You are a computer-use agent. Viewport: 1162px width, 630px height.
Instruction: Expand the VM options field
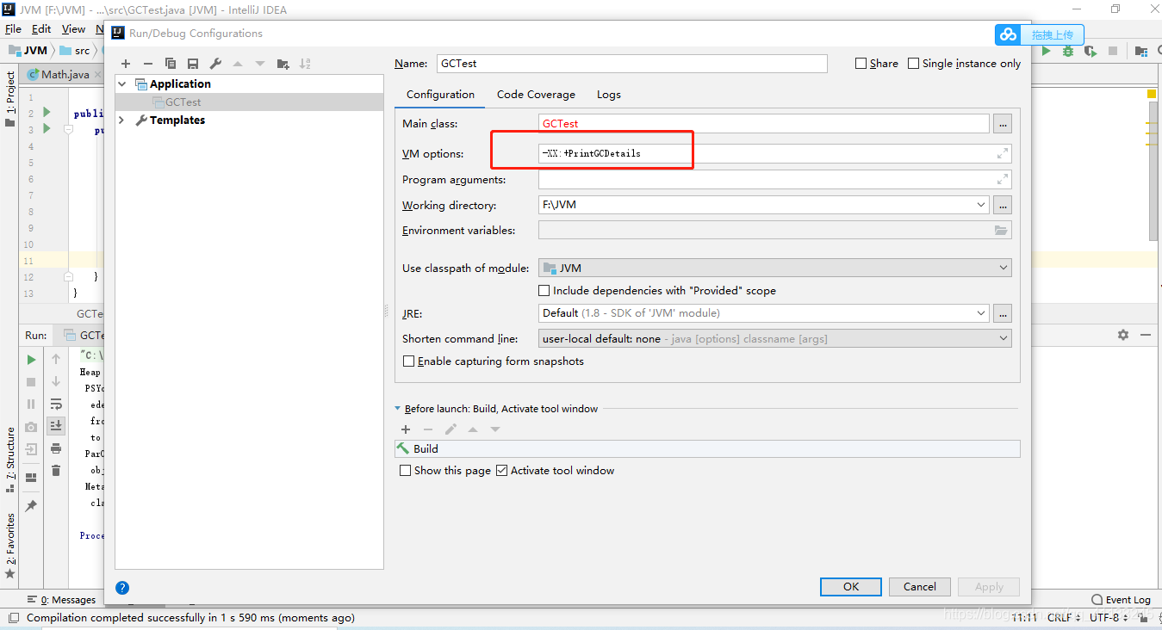tap(1003, 153)
